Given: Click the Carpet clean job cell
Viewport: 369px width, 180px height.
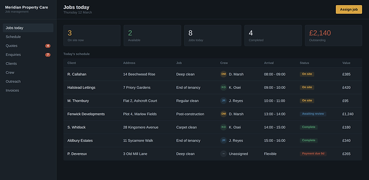Looking at the screenshot, I should tap(186, 127).
